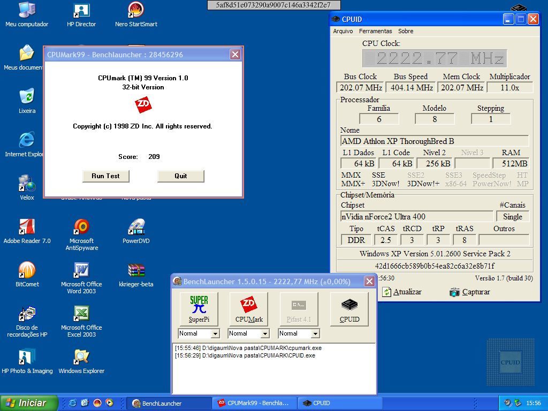Launch Adobe Reader 7.0 shortcut
The height and width of the screenshot is (411, 548).
27,231
